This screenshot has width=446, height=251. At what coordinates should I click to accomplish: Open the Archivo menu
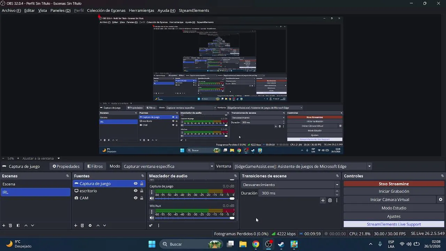coord(11,10)
